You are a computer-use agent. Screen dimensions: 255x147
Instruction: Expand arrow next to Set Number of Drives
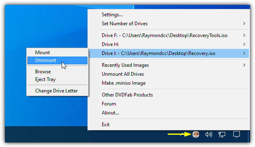(244, 24)
